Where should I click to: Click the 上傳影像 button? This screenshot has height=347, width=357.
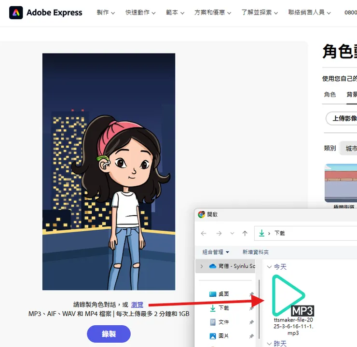click(342, 118)
